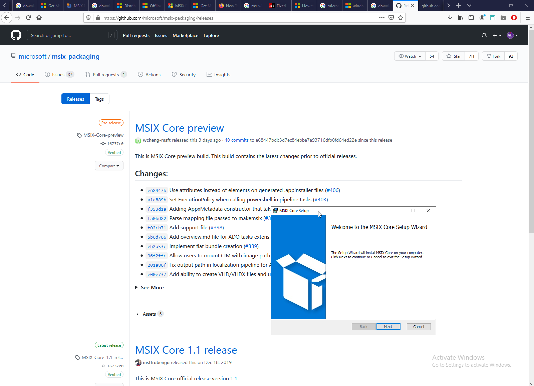Open the microsoft organization link
This screenshot has width=534, height=386.
(x=33, y=56)
